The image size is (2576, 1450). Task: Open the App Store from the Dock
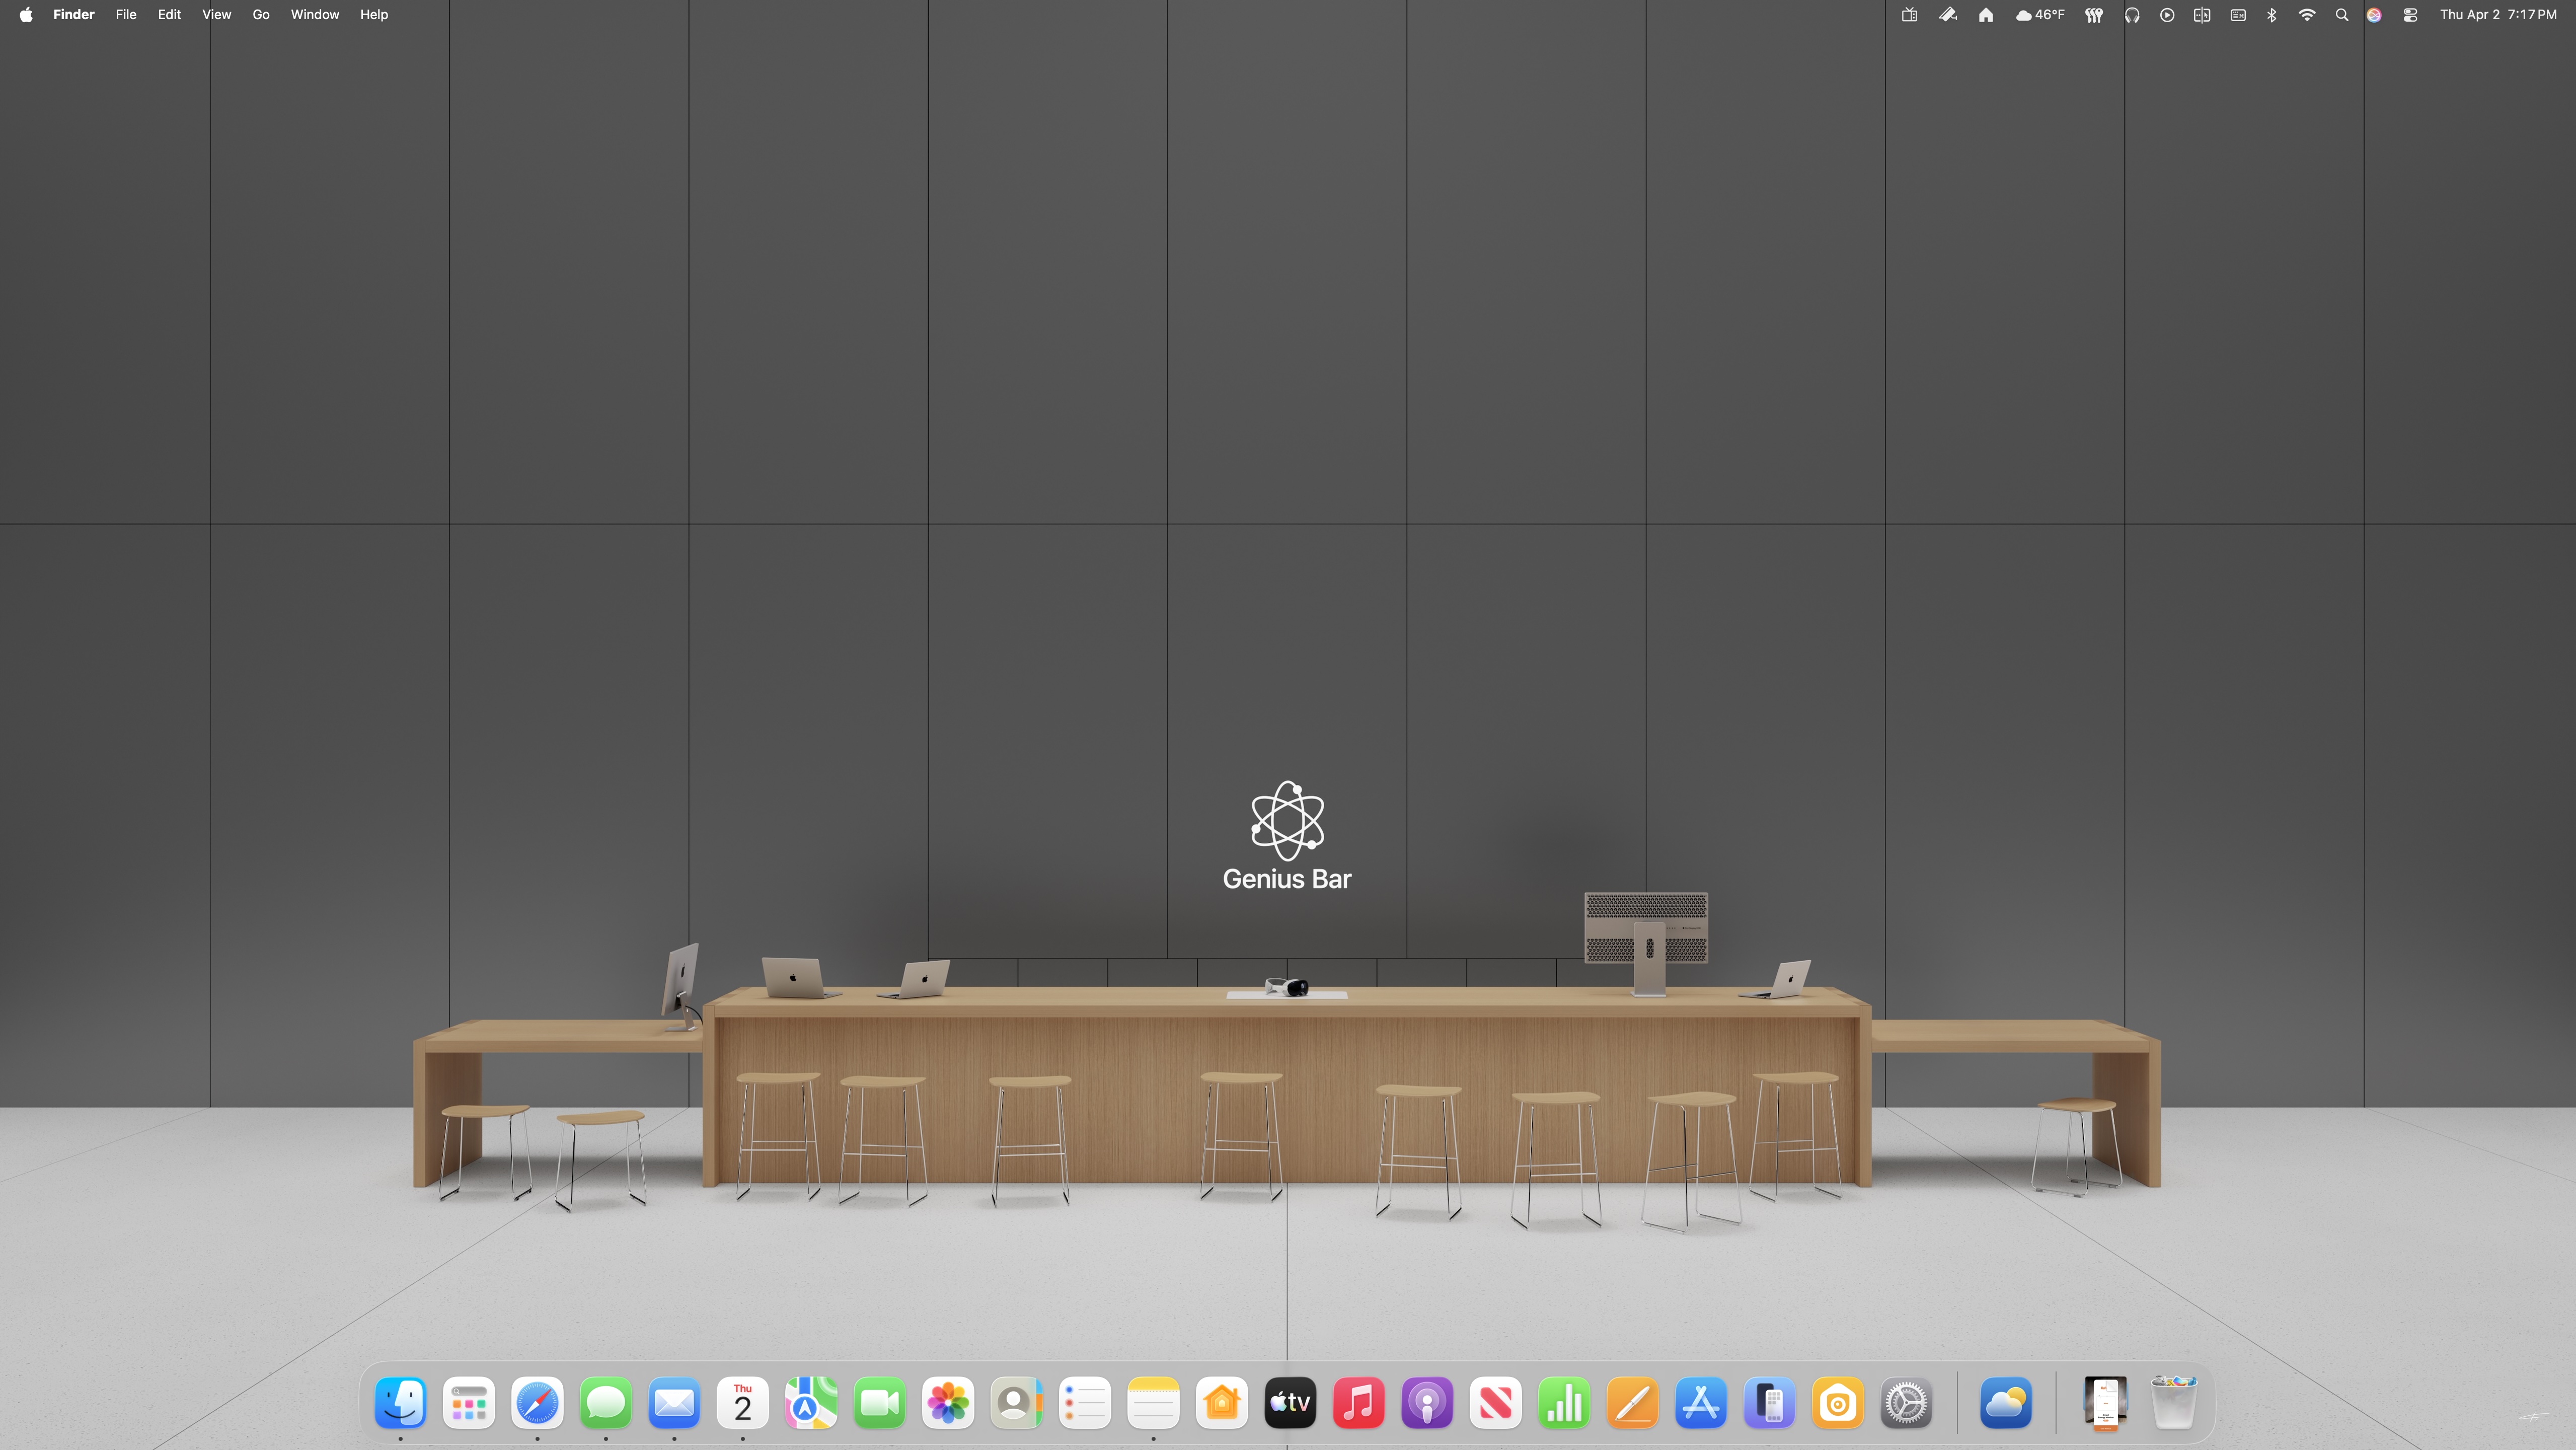[1701, 1403]
